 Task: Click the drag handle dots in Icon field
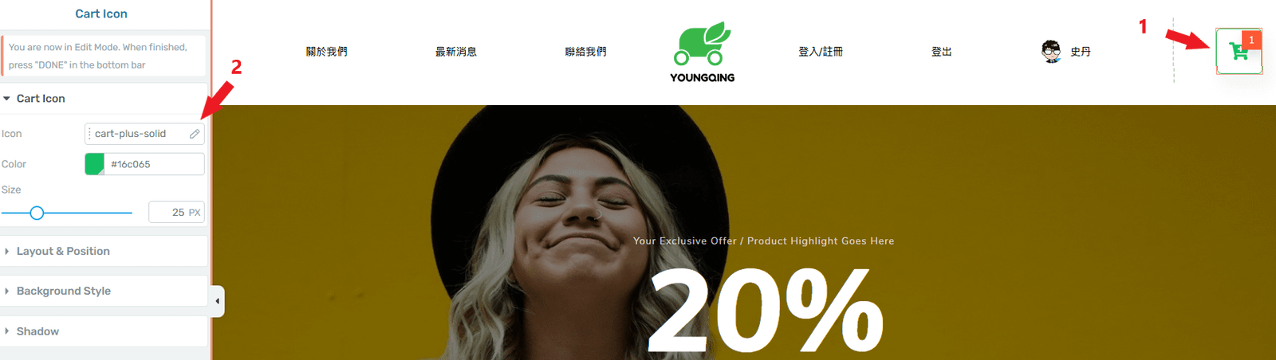[89, 134]
